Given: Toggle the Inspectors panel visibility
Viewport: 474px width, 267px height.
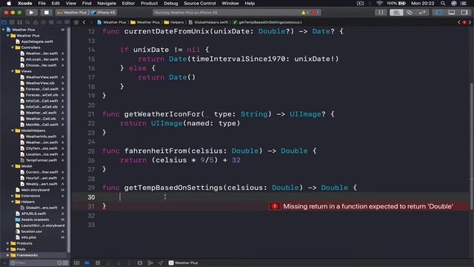Looking at the screenshot, I should [x=464, y=13].
